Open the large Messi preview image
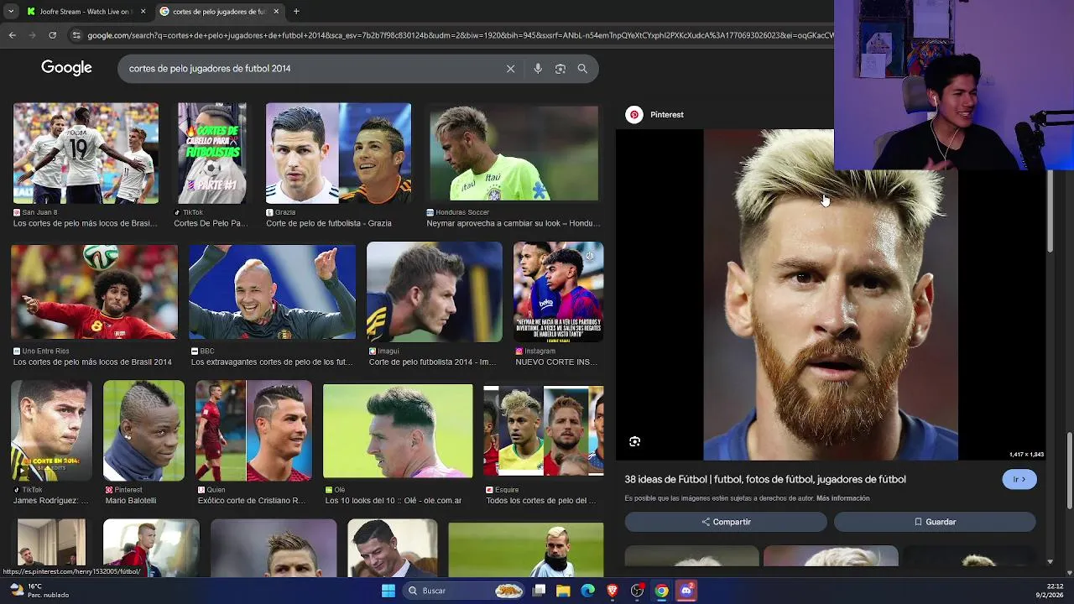This screenshot has width=1074, height=604. point(831,295)
